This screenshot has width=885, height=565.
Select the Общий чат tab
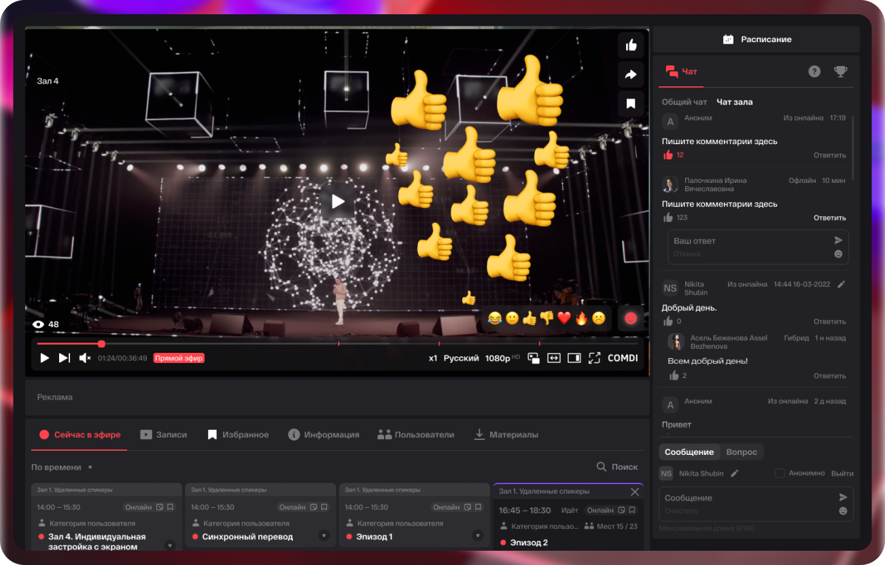[x=684, y=102]
